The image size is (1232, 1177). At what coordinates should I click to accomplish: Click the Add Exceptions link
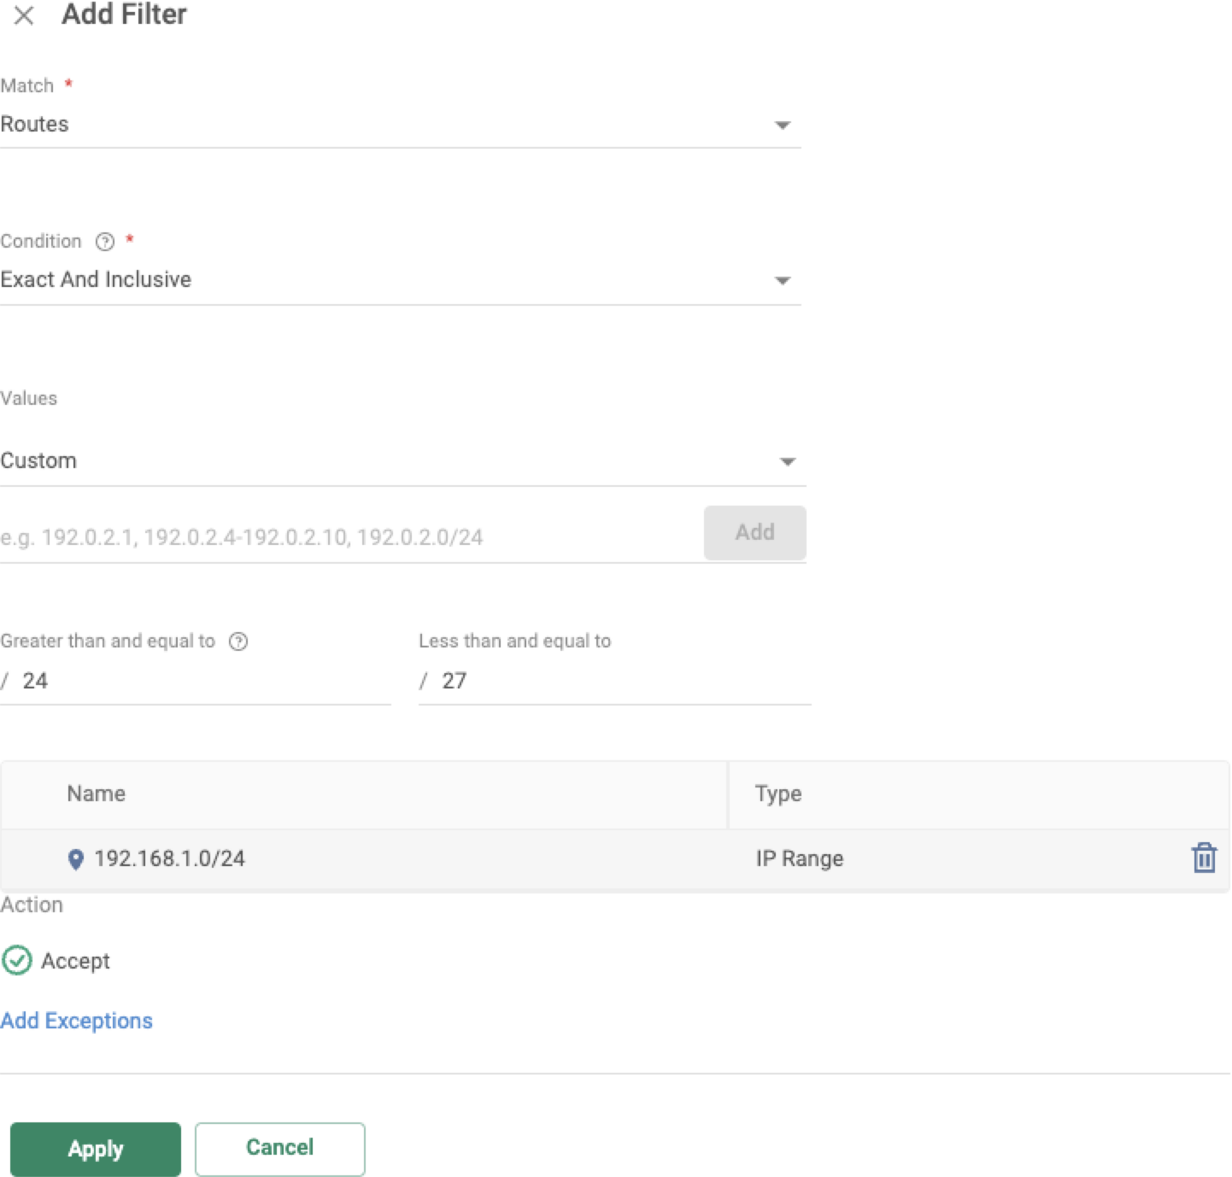76,1020
